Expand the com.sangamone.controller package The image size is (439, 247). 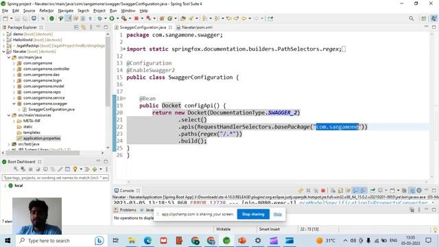click(14, 69)
